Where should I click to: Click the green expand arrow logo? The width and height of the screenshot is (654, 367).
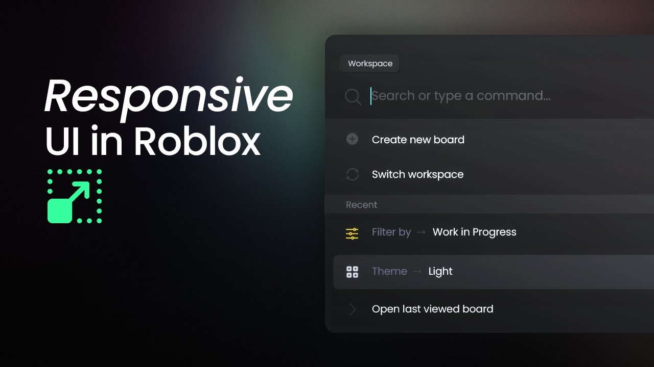75,196
